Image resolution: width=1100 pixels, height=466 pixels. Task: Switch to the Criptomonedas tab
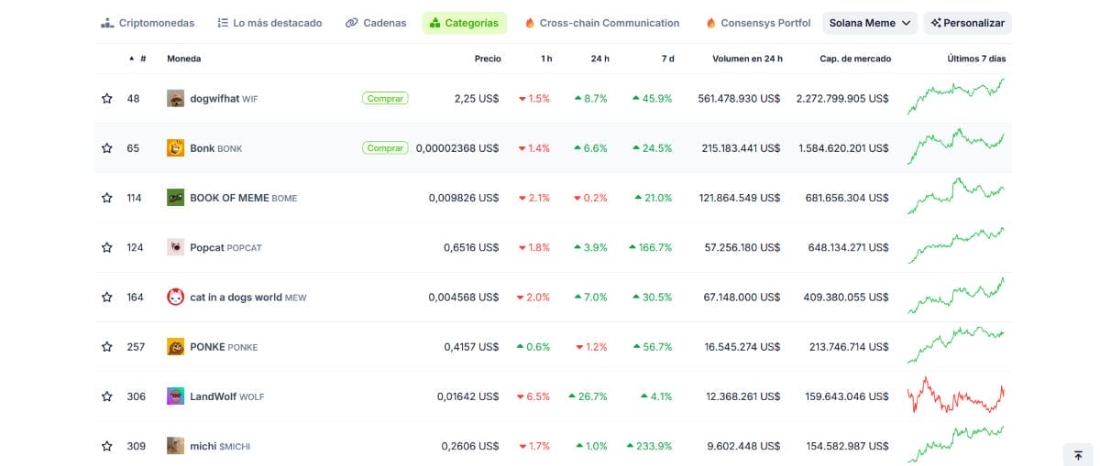147,23
